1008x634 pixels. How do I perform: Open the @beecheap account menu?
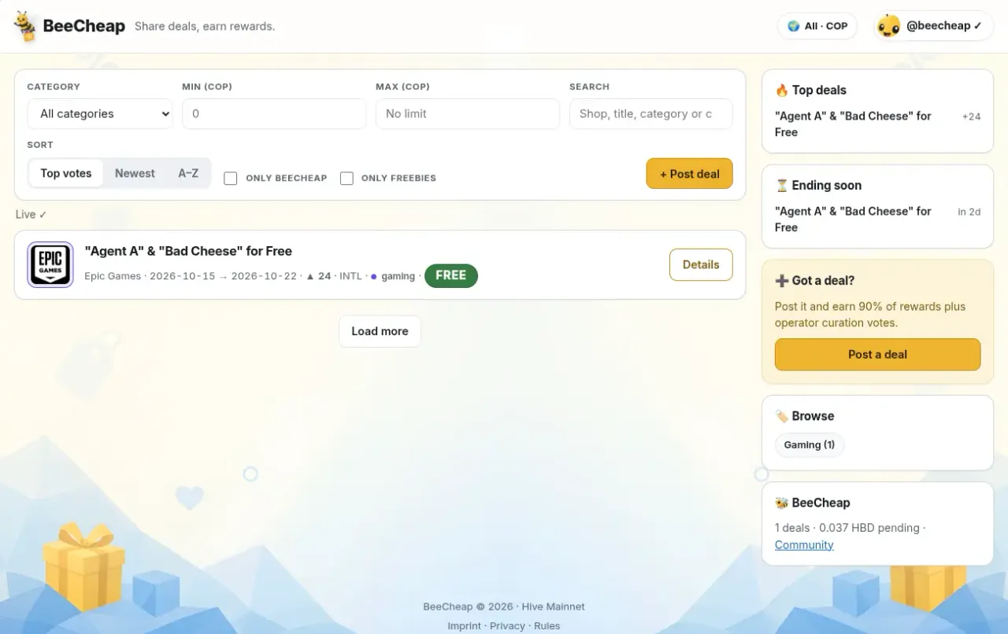pyautogui.click(x=933, y=26)
